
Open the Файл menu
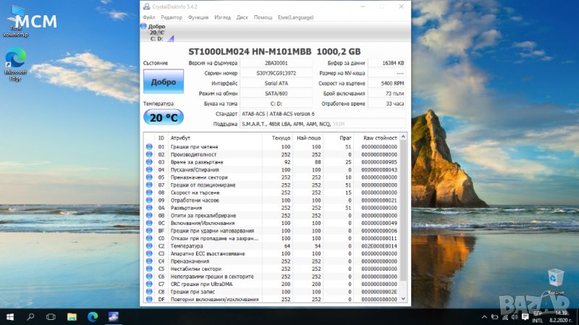[148, 17]
